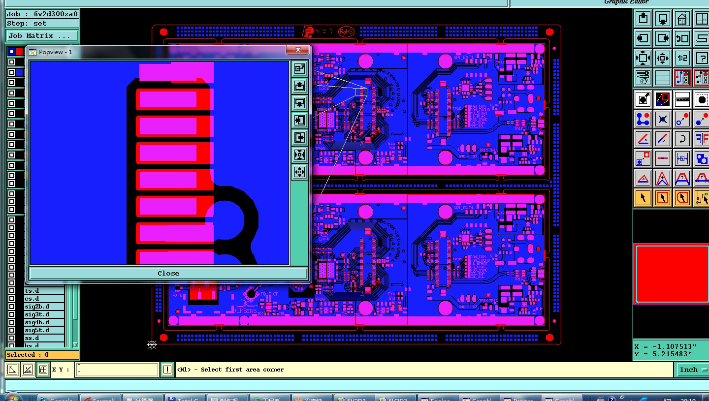This screenshot has width=709, height=401.
Task: Open the Windows Start button
Action: click(x=12, y=398)
